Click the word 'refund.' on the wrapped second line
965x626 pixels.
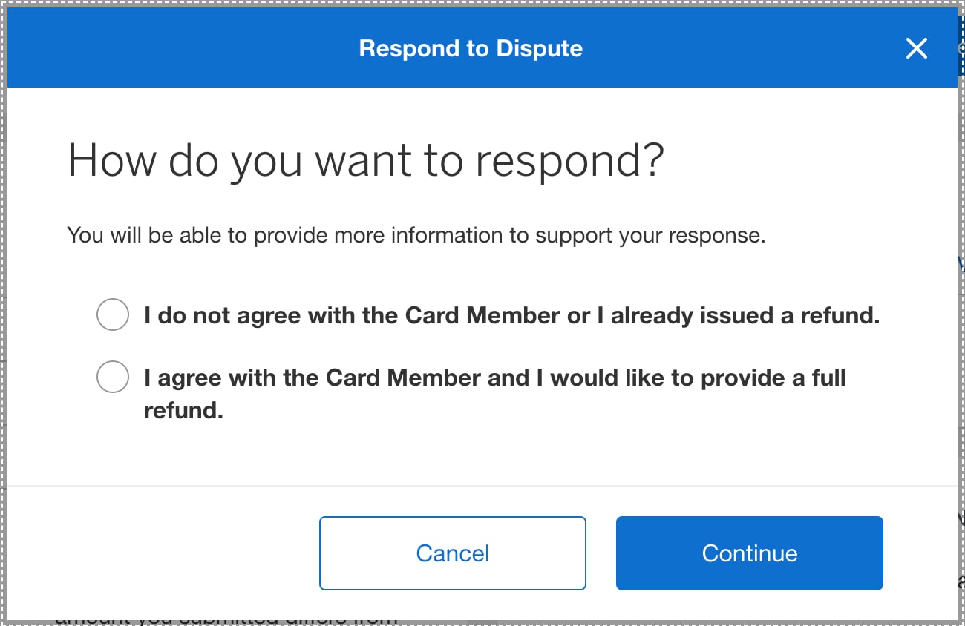[x=183, y=411]
